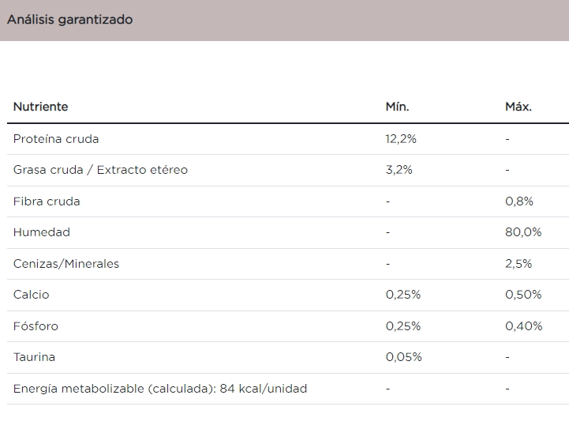Image resolution: width=569 pixels, height=429 pixels.
Task: Click the 3,2% minimum fat value
Action: click(x=399, y=170)
